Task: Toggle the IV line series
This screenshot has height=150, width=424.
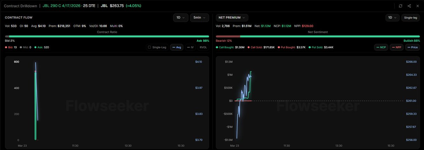Action: [190, 47]
